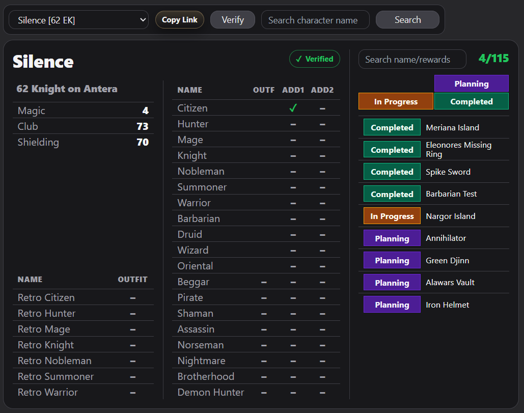
Task: Click the Completed badge beside Spike Sword
Action: pyautogui.click(x=392, y=172)
